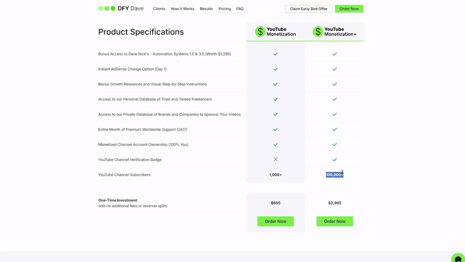Open the Clients nav link

tap(159, 9)
